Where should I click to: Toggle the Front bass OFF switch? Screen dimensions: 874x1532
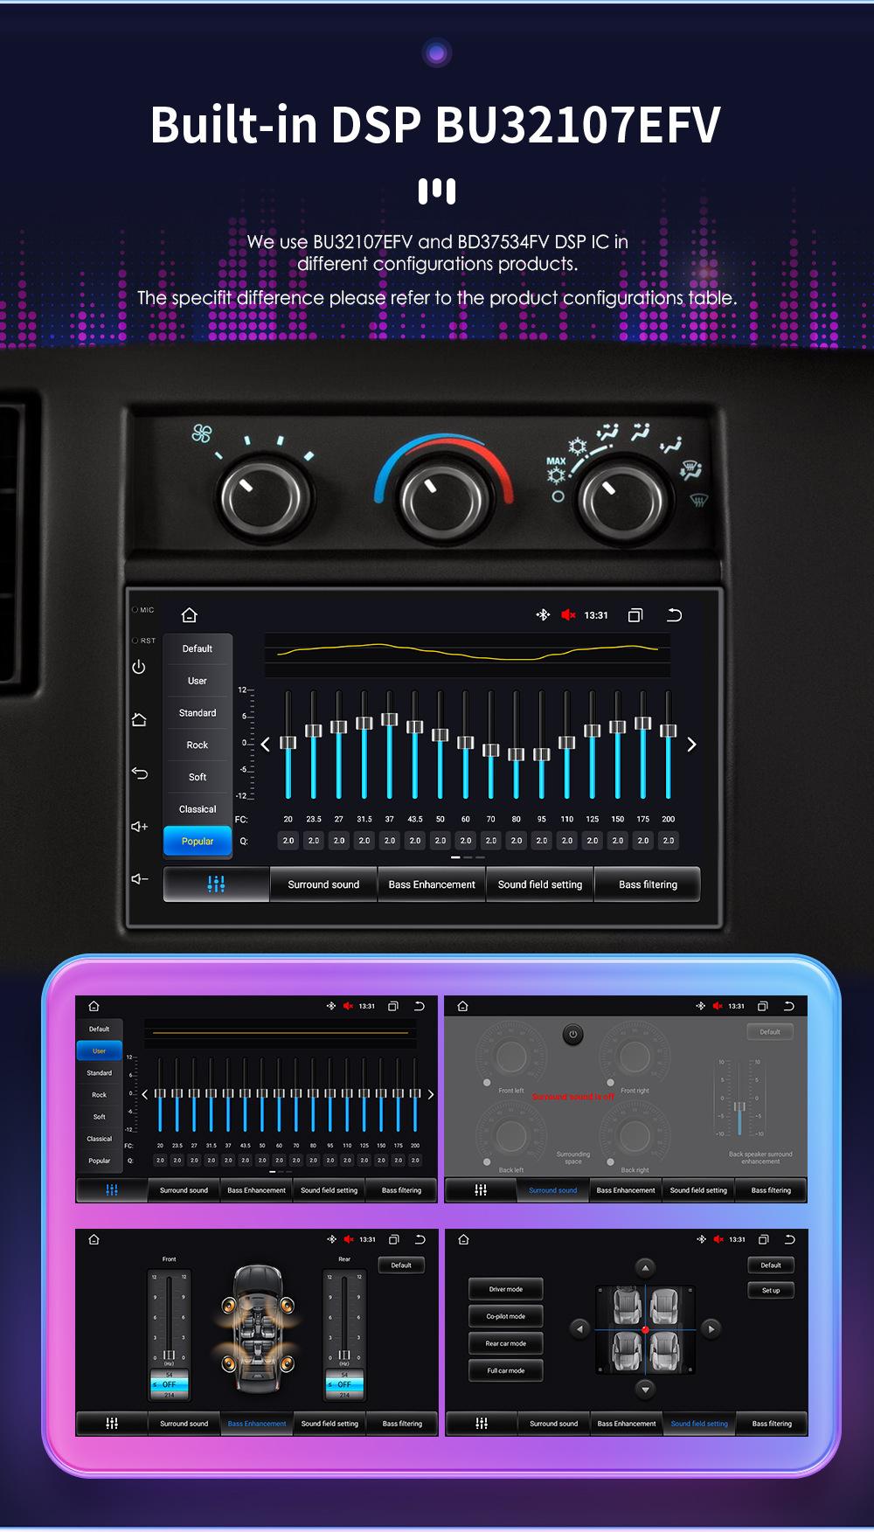169,1384
